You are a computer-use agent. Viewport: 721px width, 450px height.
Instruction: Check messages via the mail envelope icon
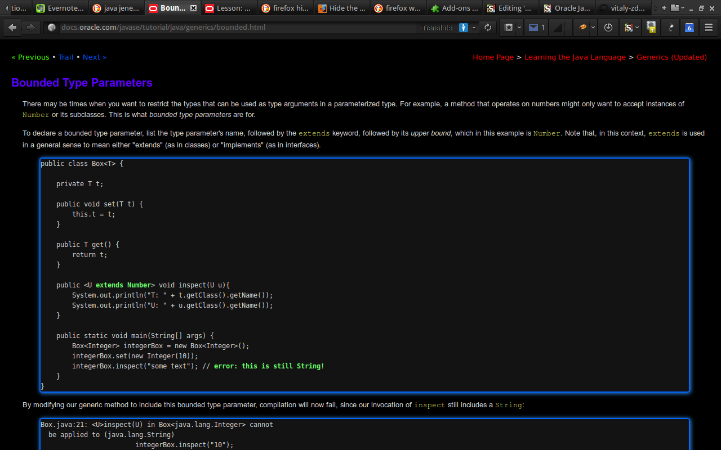[x=534, y=27]
